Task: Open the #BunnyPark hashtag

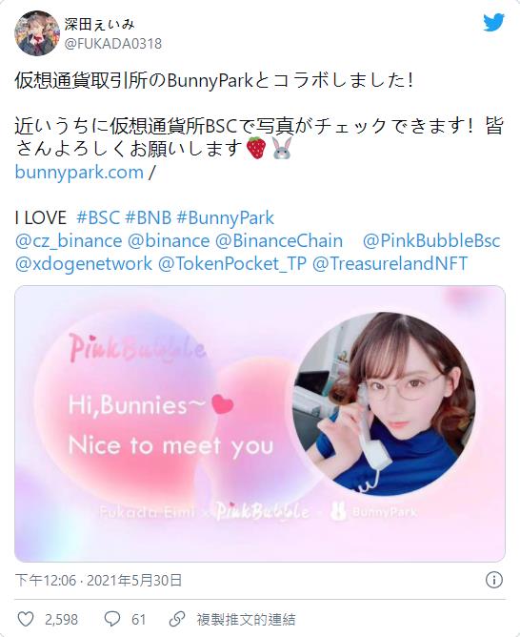Action: tap(225, 218)
